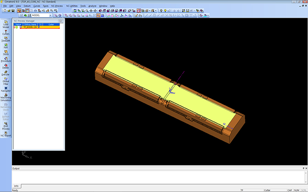Click the Save icon in toolbar

pyautogui.click(x=13, y=10)
